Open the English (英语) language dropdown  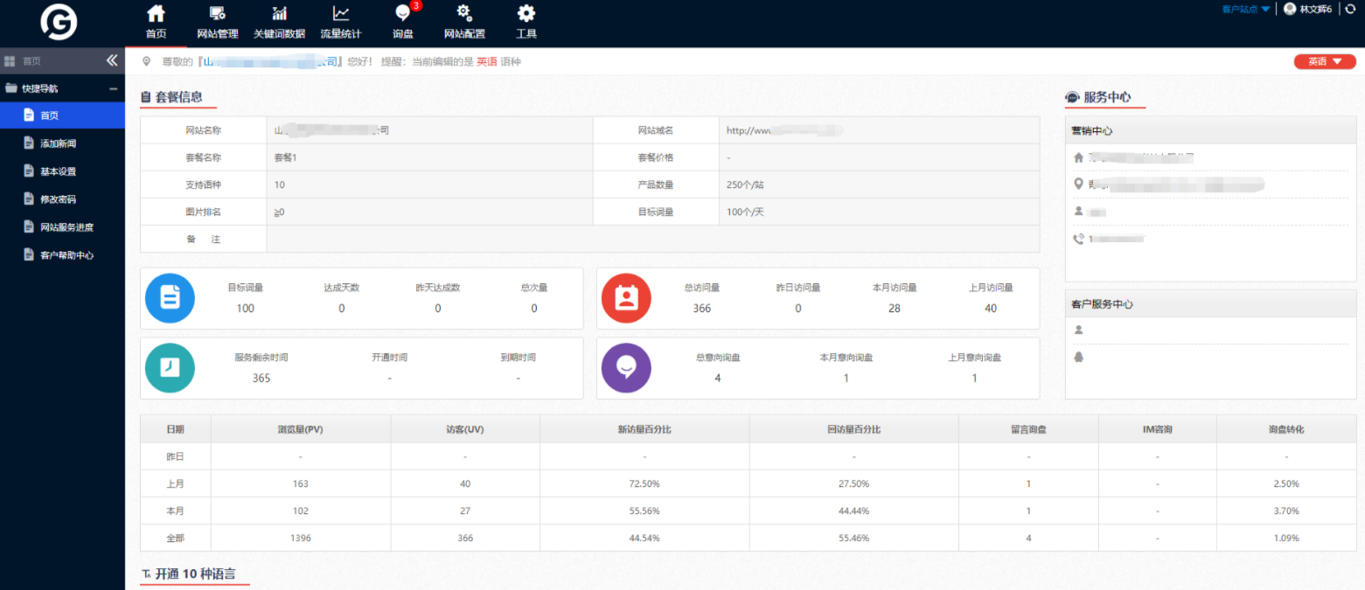tap(1325, 61)
